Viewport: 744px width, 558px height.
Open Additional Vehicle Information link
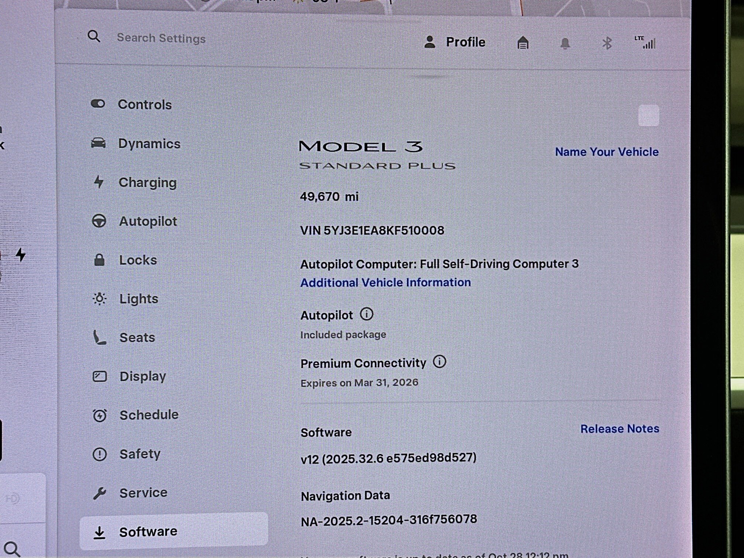(x=385, y=283)
